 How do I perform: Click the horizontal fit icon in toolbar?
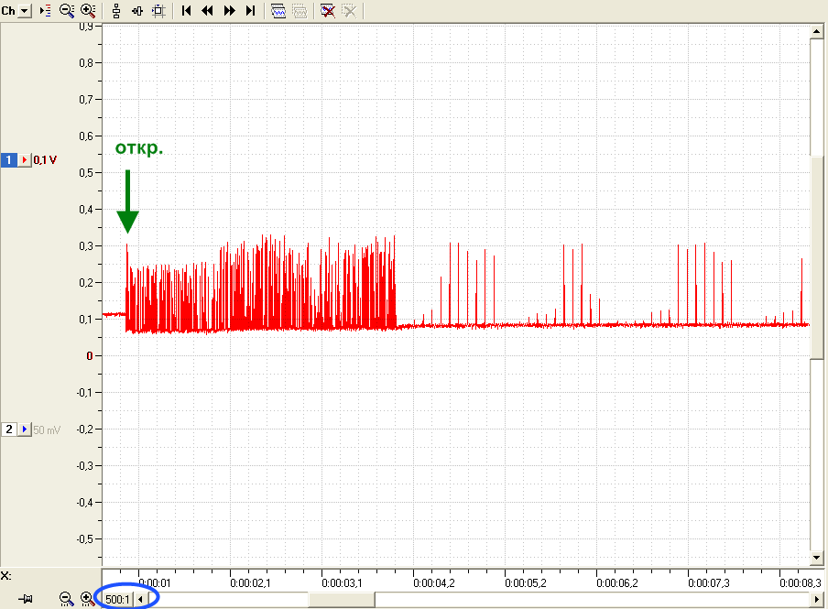(137, 11)
